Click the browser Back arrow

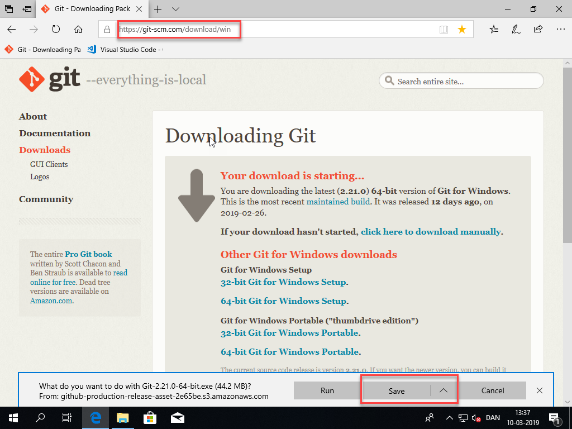(x=12, y=29)
